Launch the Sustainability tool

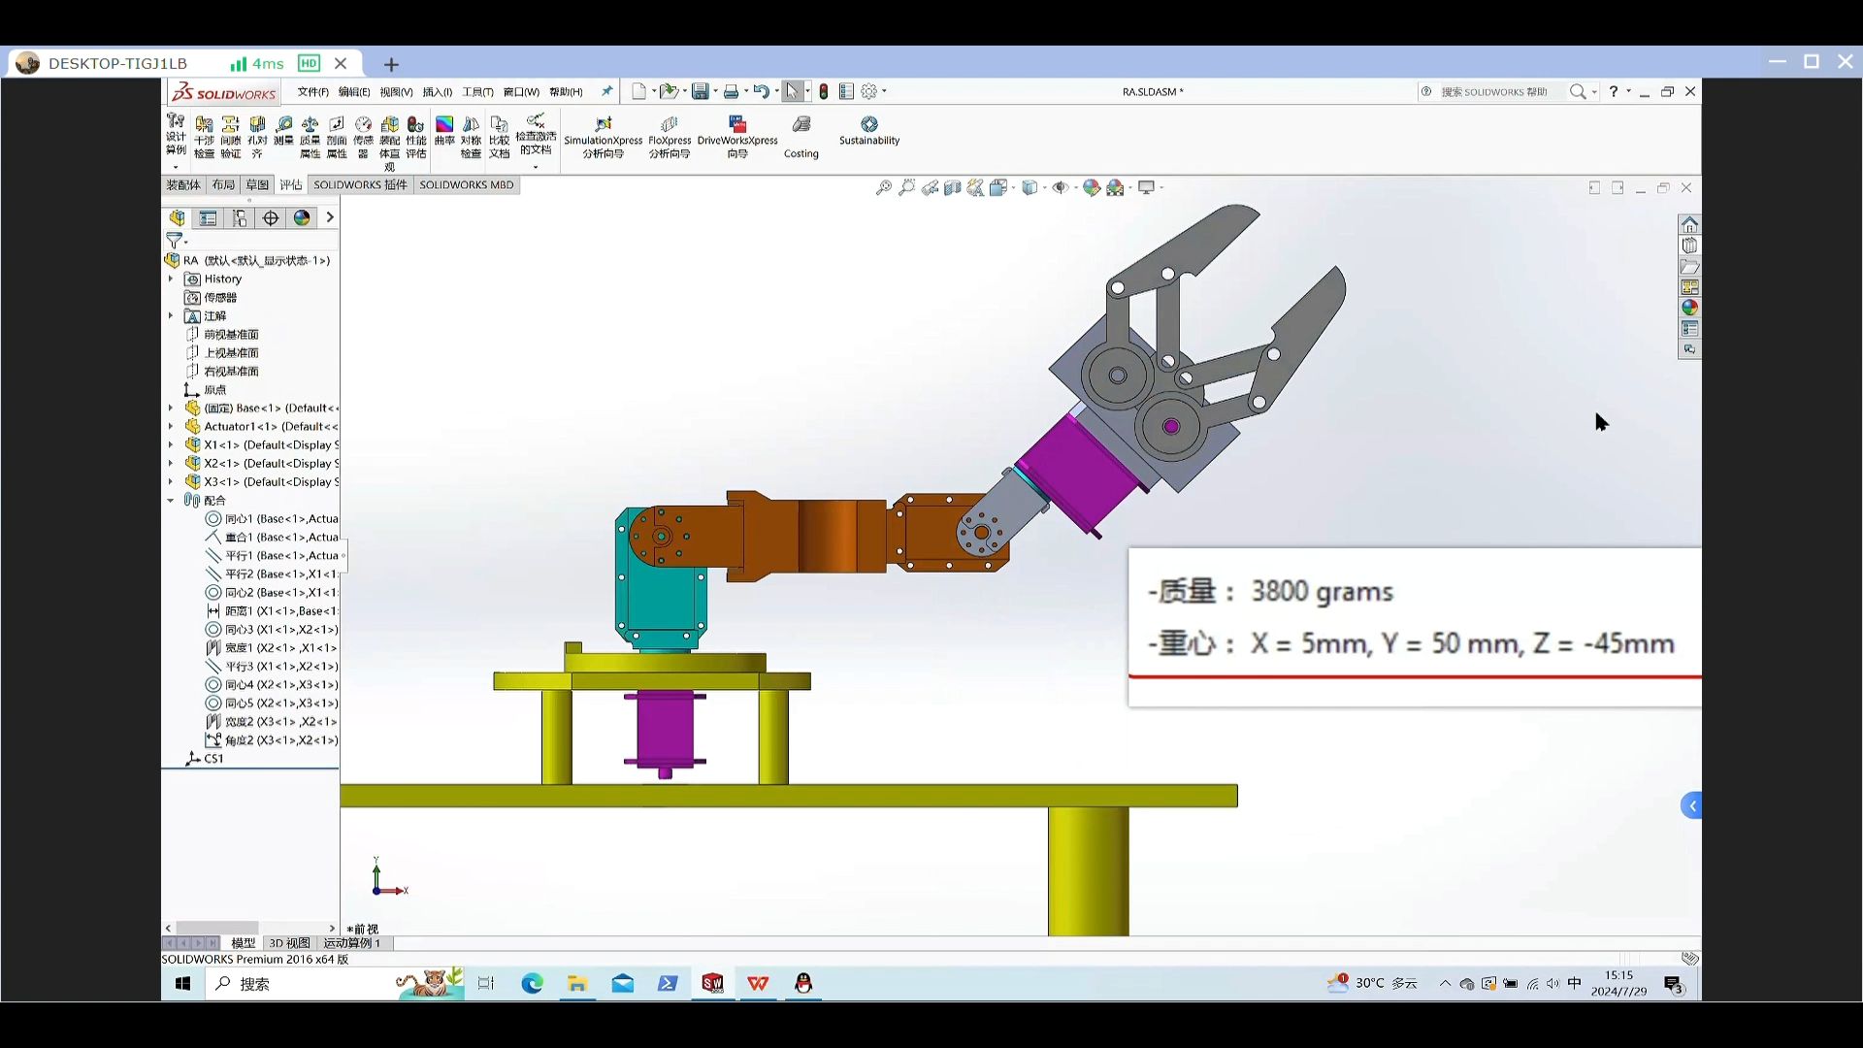pos(868,134)
